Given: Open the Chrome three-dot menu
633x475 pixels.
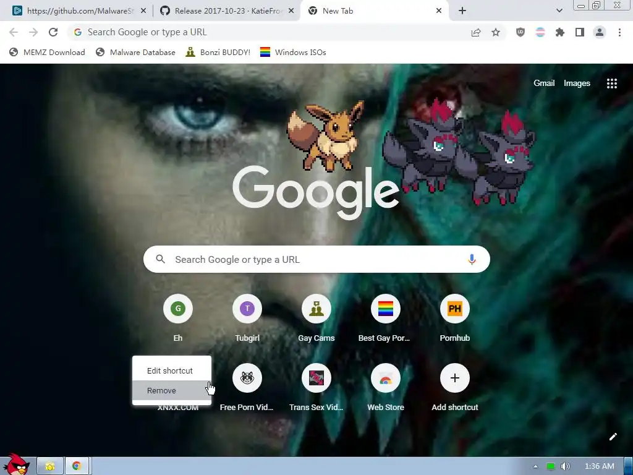Looking at the screenshot, I should pyautogui.click(x=619, y=32).
